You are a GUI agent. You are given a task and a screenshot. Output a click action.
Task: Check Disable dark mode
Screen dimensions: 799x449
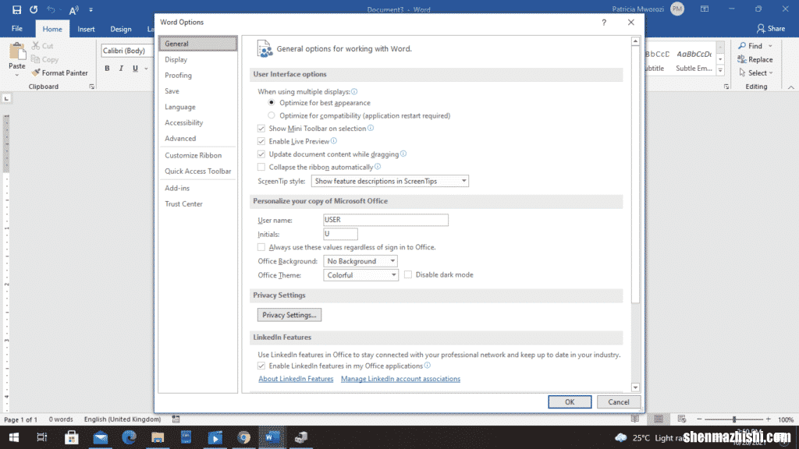[408, 274]
